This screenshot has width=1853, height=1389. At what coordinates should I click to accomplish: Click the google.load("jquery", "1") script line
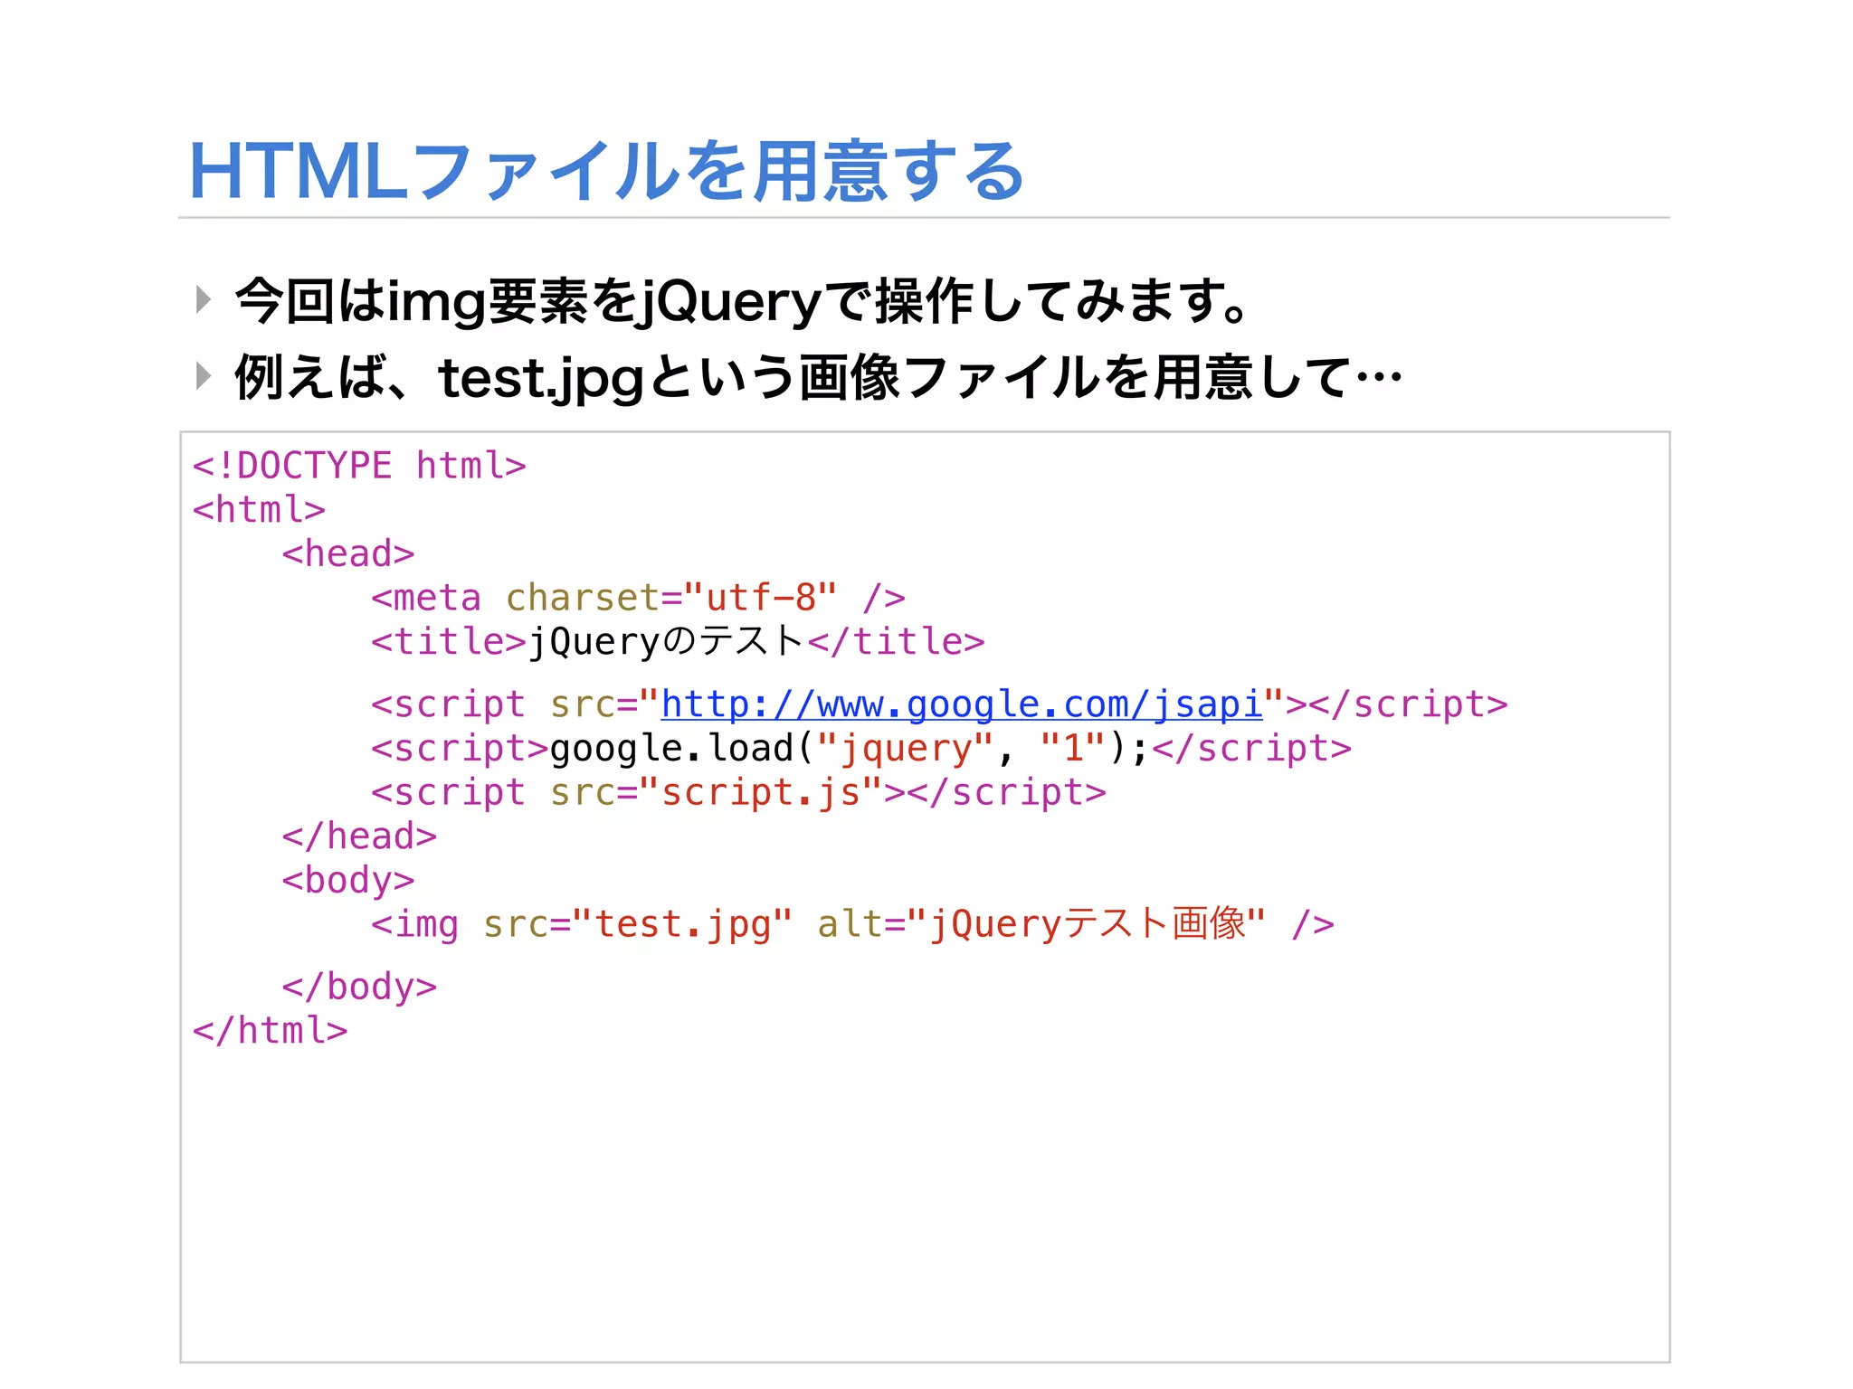pos(861,749)
